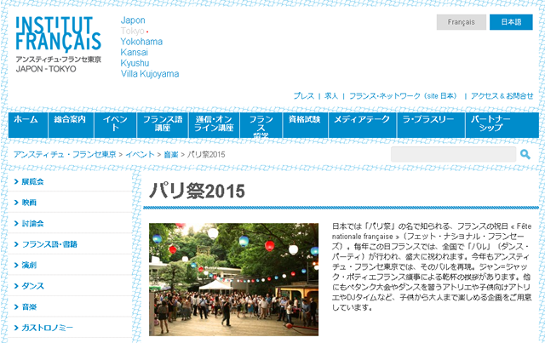Click the festival lantern photo
Viewport: 545px width, 343px height.
coord(233,279)
